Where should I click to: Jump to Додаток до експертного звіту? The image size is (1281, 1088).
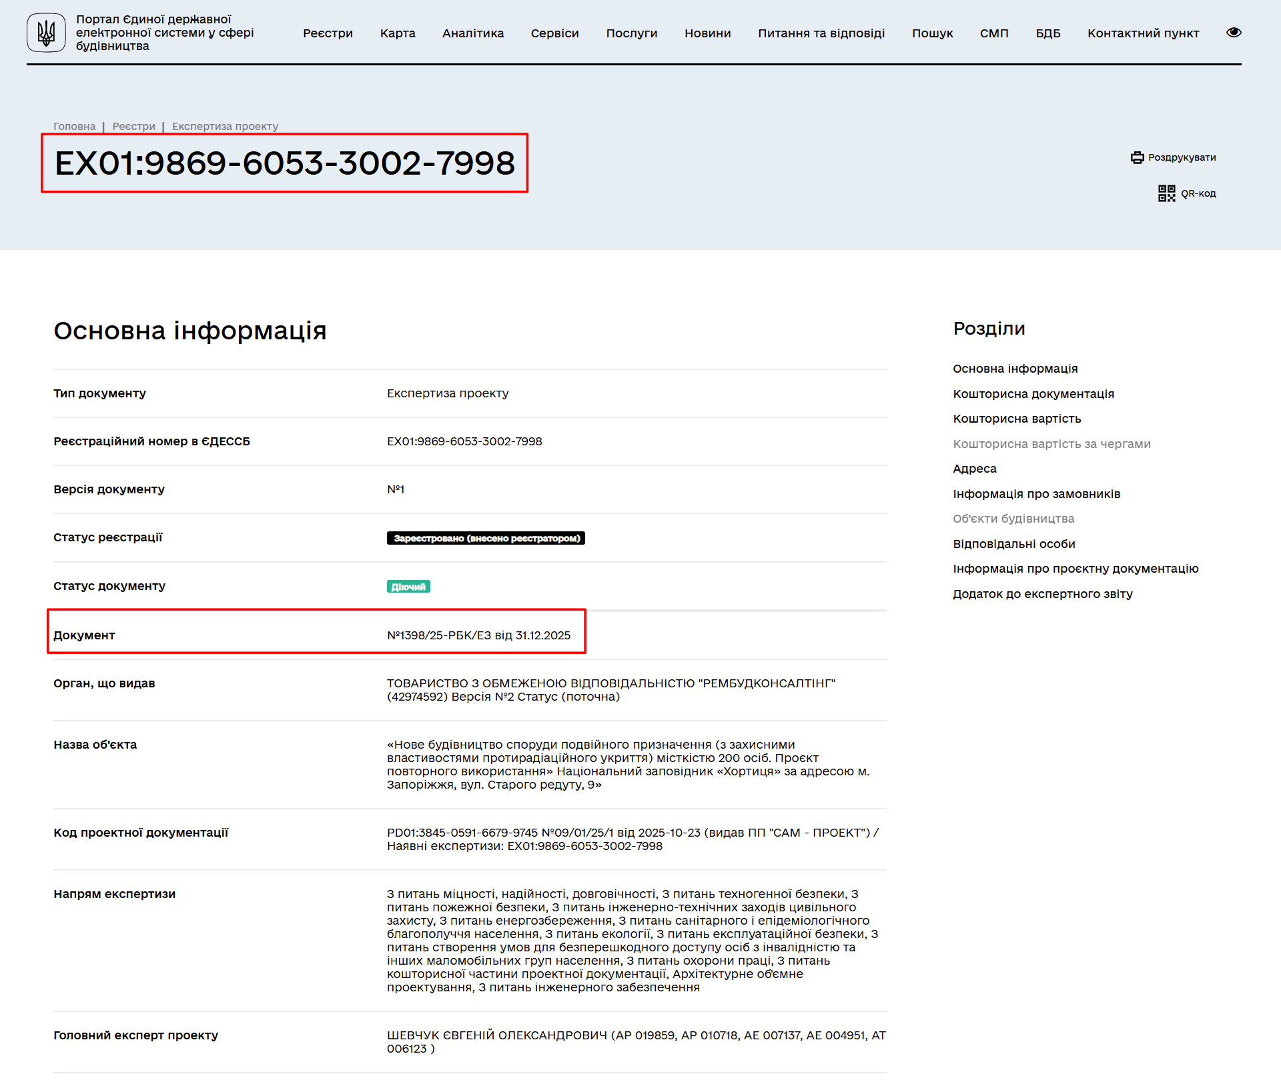point(1042,594)
